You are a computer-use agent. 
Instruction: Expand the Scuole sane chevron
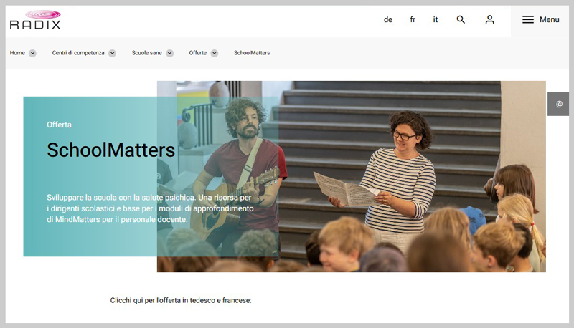169,53
